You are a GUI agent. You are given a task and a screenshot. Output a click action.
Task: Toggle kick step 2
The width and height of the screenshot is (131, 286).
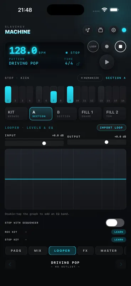pyautogui.click(x=15, y=94)
